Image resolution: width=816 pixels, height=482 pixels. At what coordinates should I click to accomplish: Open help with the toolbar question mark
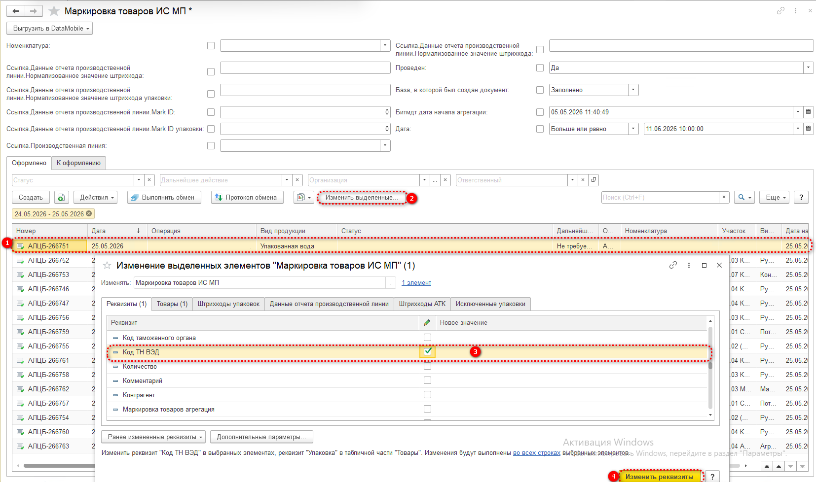[x=801, y=198]
